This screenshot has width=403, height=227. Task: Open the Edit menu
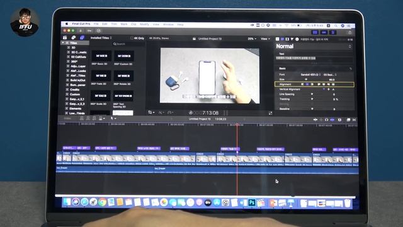(x=105, y=24)
